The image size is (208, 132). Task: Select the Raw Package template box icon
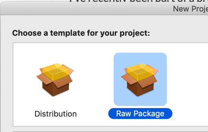pos(140,79)
